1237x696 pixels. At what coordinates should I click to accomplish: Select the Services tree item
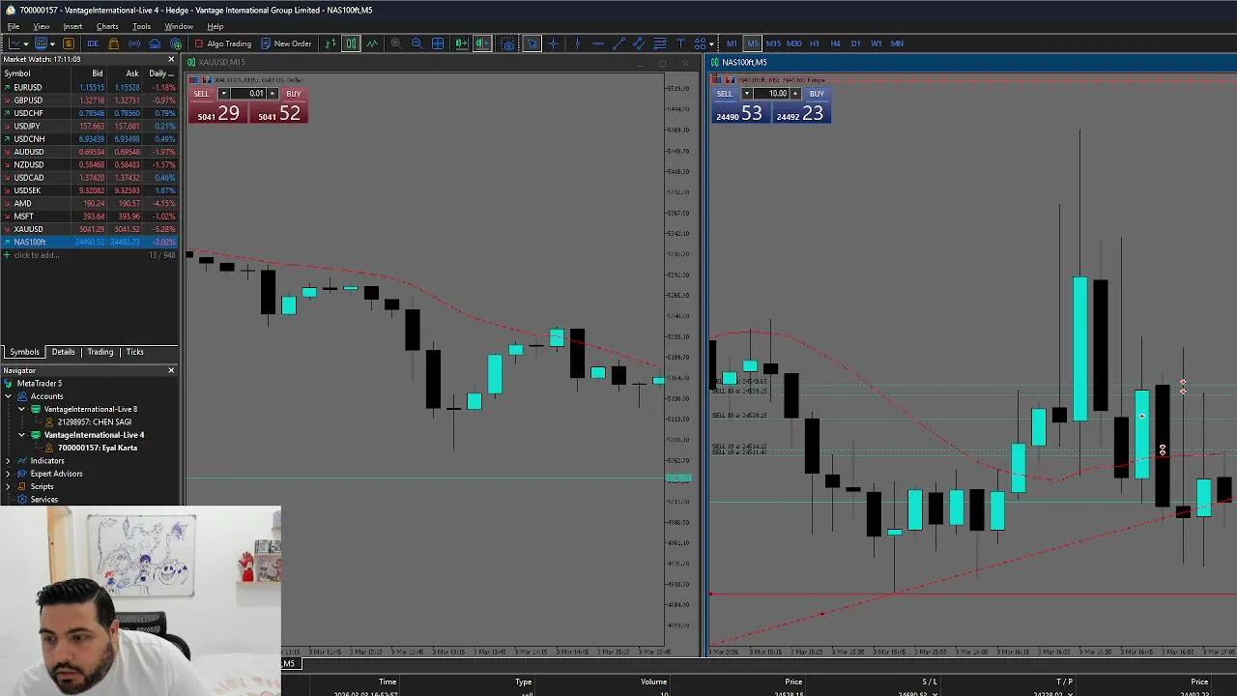click(43, 500)
